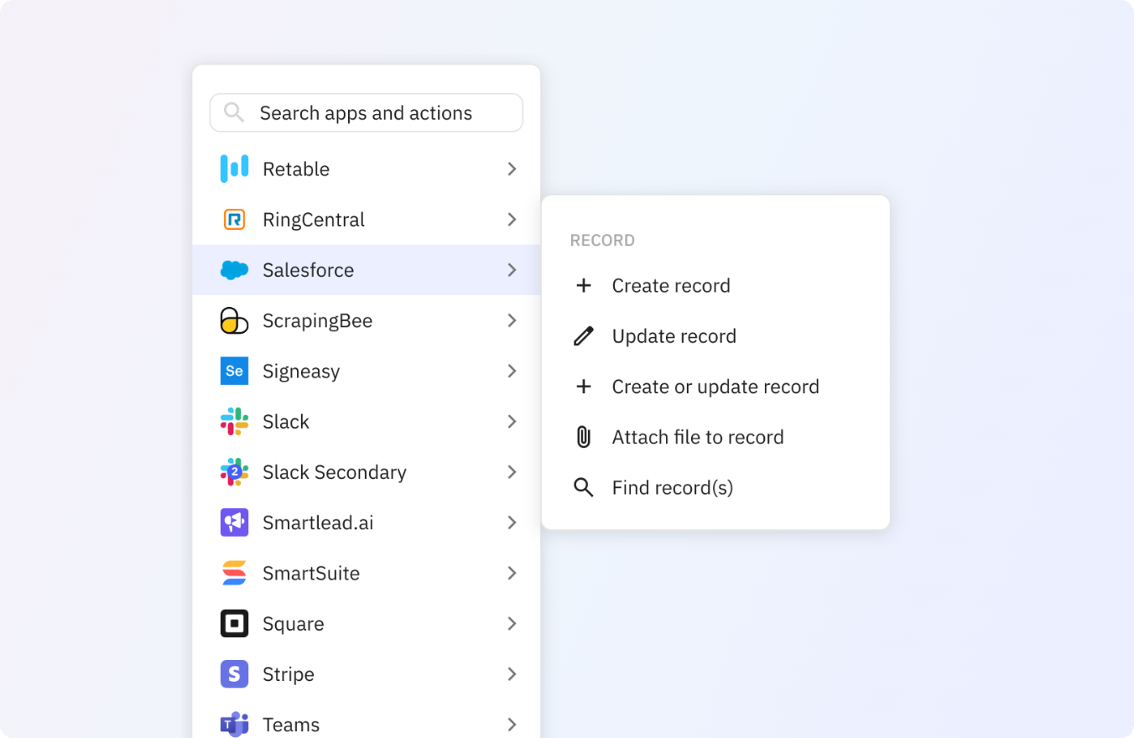Expand the Retable row chevron
The height and width of the screenshot is (738, 1134).
(512, 169)
